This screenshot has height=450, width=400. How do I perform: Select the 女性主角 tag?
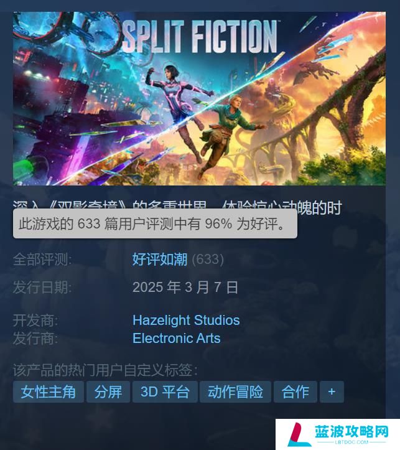[x=48, y=391]
